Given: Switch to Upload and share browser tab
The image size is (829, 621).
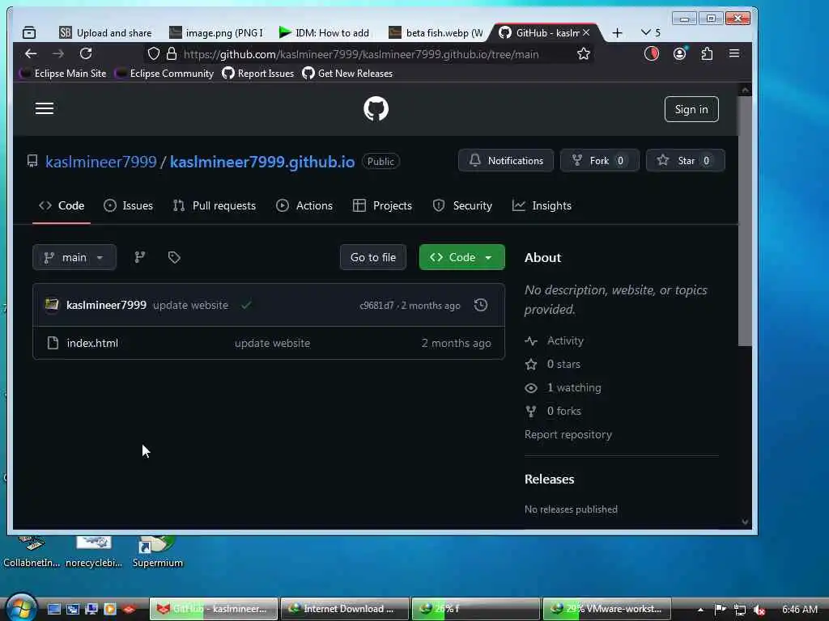Looking at the screenshot, I should tap(106, 32).
